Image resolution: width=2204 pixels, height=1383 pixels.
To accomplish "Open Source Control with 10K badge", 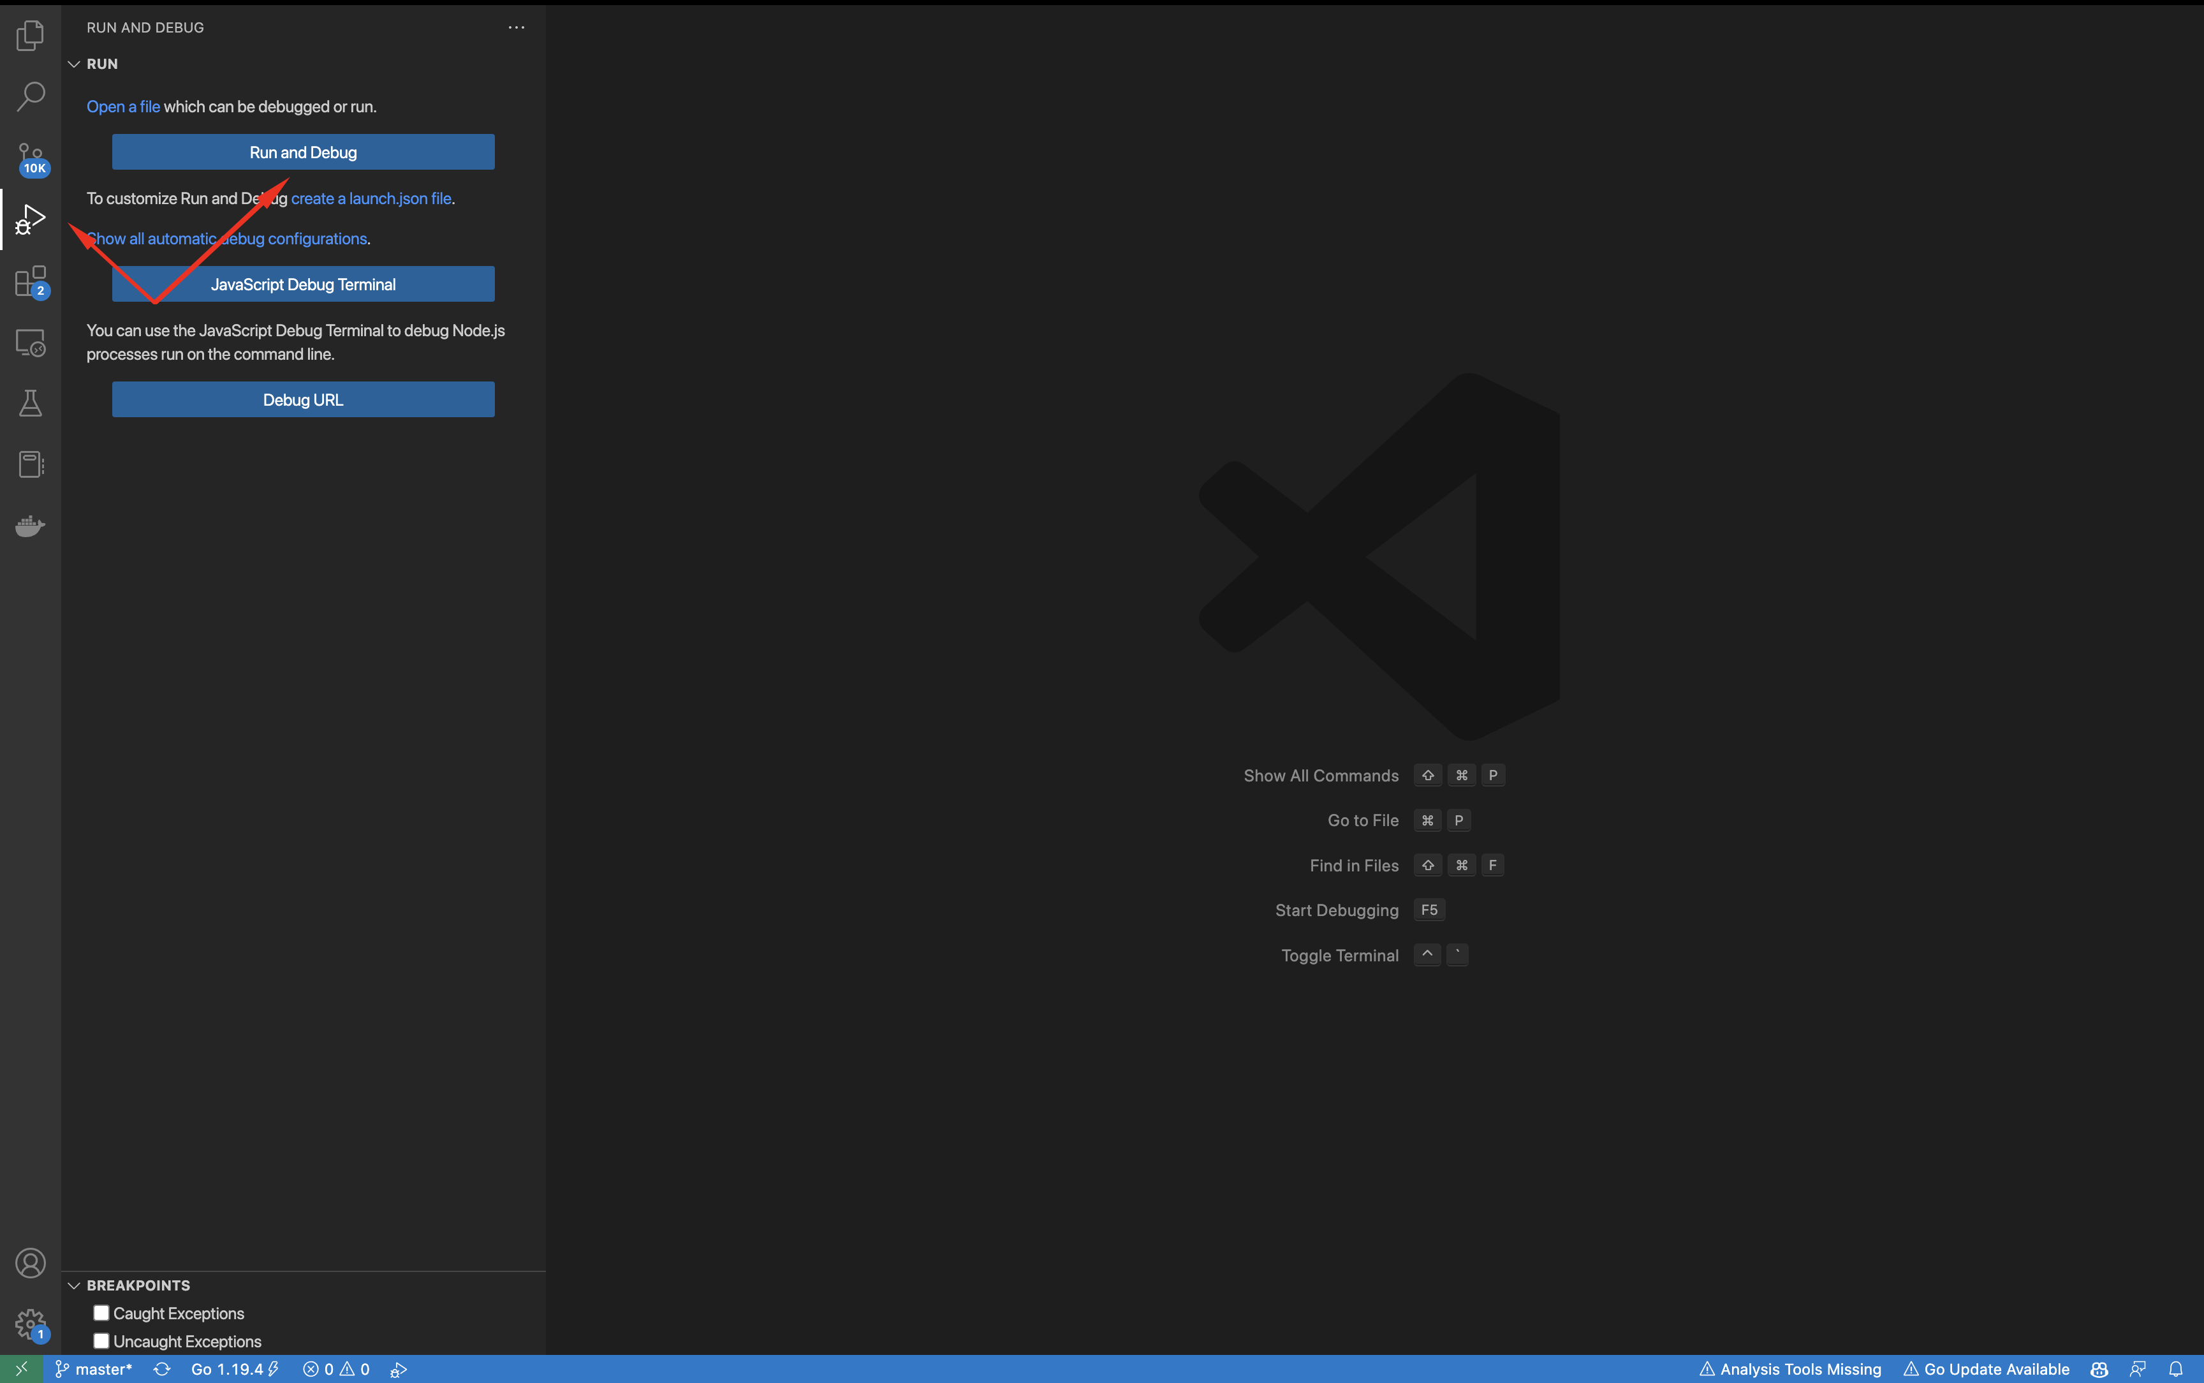I will (x=30, y=158).
